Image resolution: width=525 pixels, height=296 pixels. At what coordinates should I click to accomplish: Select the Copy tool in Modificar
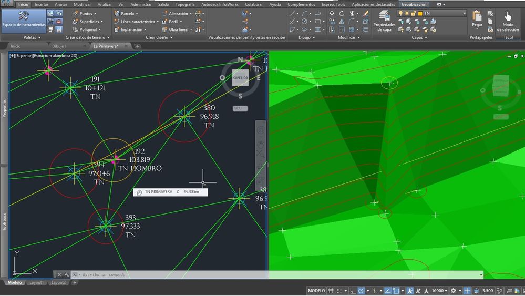pos(332,22)
